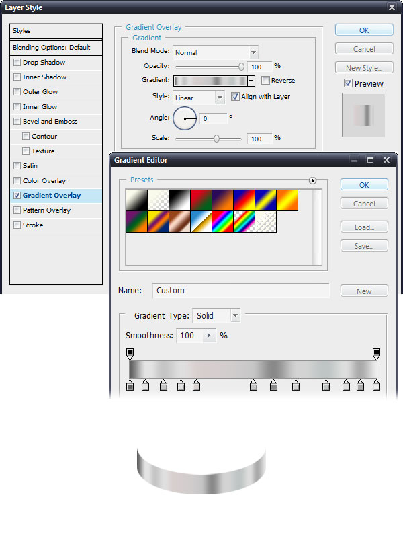
Task: Choose the Spectrum rainbow gradient preset
Action: coord(223,222)
